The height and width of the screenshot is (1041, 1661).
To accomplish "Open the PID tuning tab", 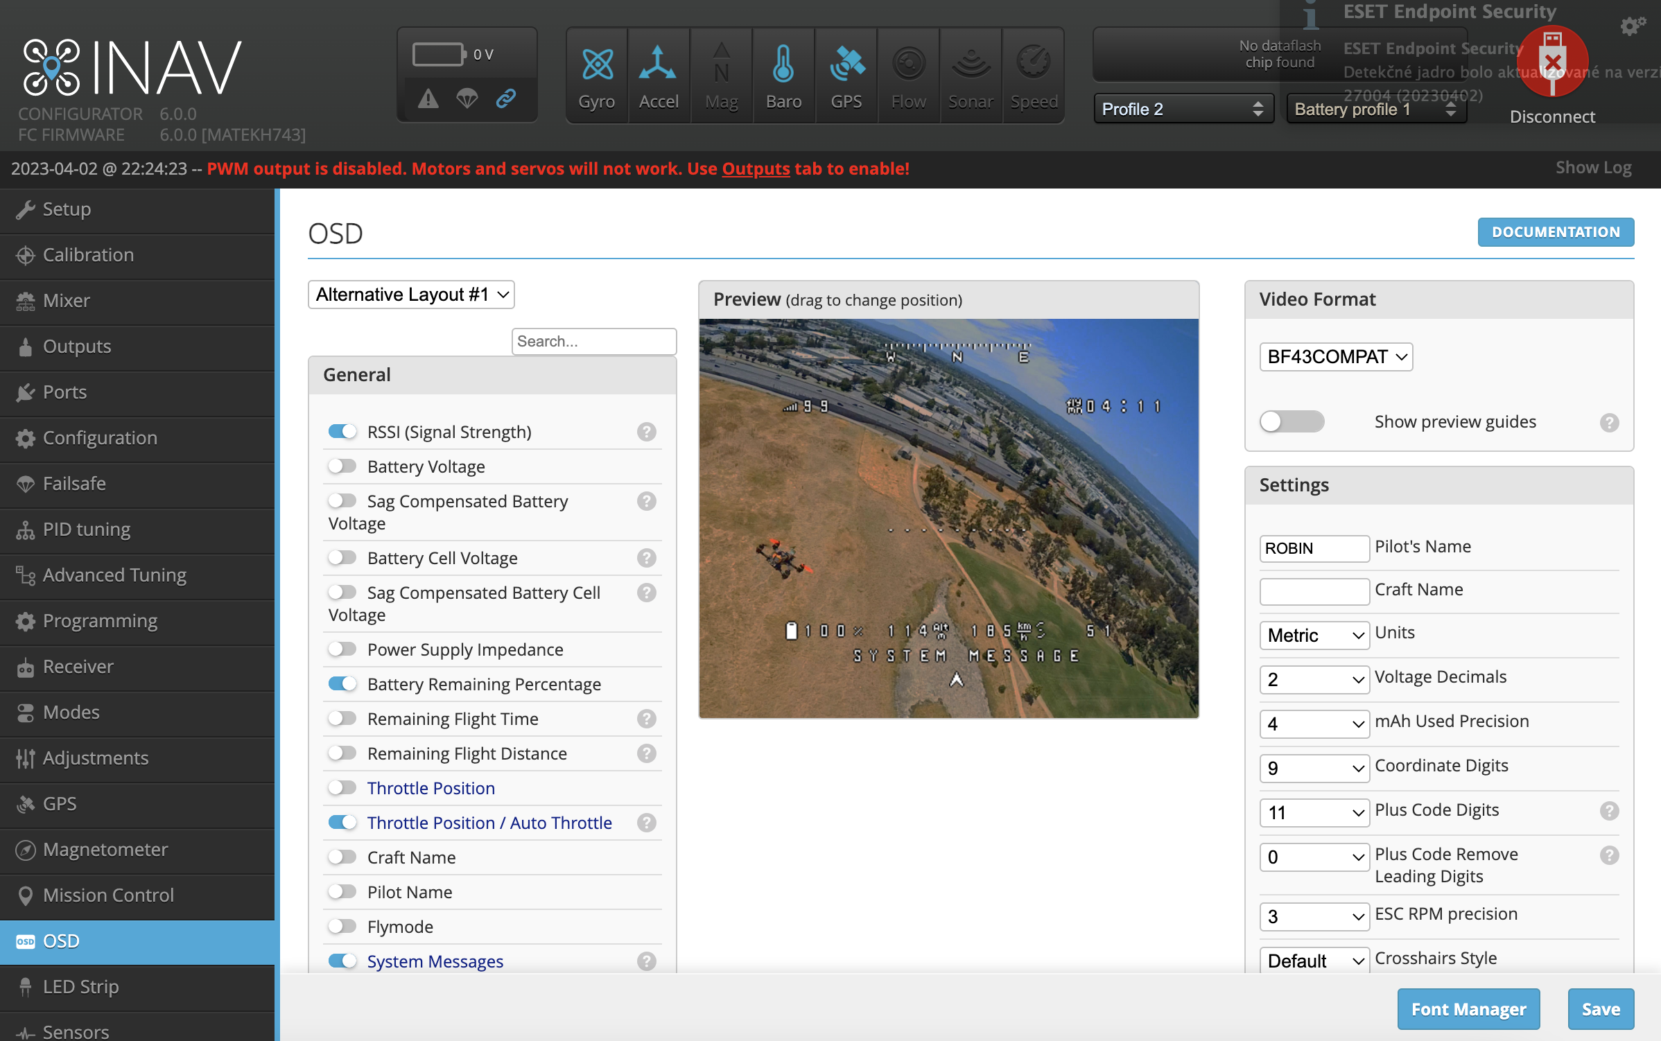I will point(86,529).
